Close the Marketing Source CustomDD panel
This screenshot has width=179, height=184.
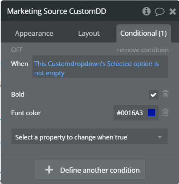[173, 11]
